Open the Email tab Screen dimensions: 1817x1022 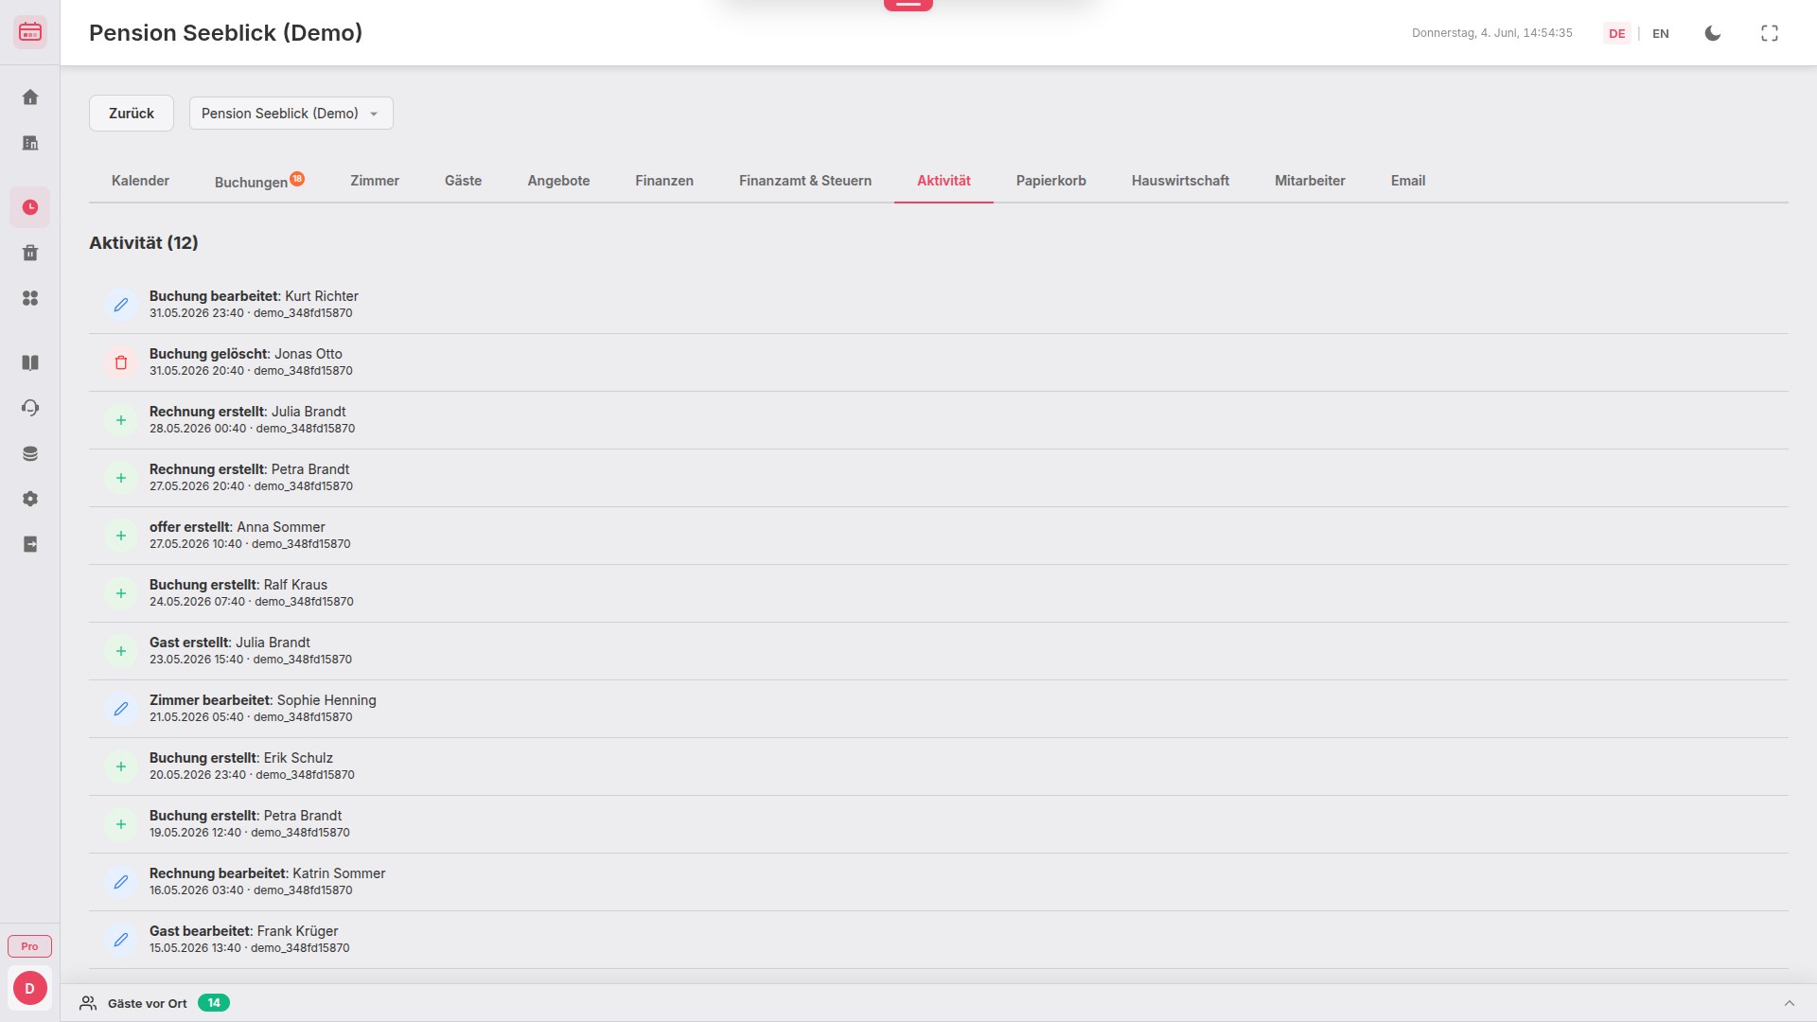[x=1408, y=181]
